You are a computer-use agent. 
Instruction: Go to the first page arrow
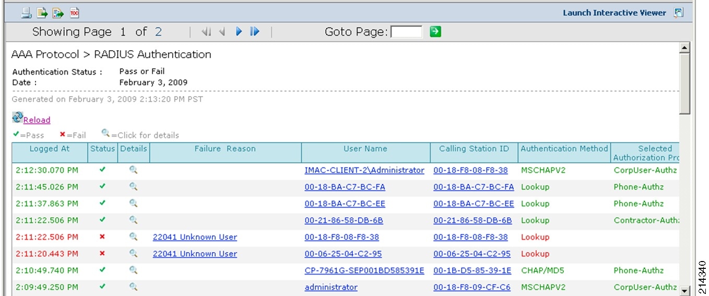[x=206, y=32]
